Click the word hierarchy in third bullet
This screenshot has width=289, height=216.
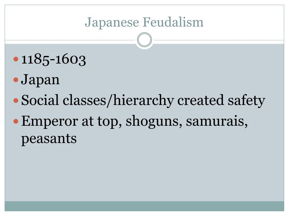tap(143, 101)
